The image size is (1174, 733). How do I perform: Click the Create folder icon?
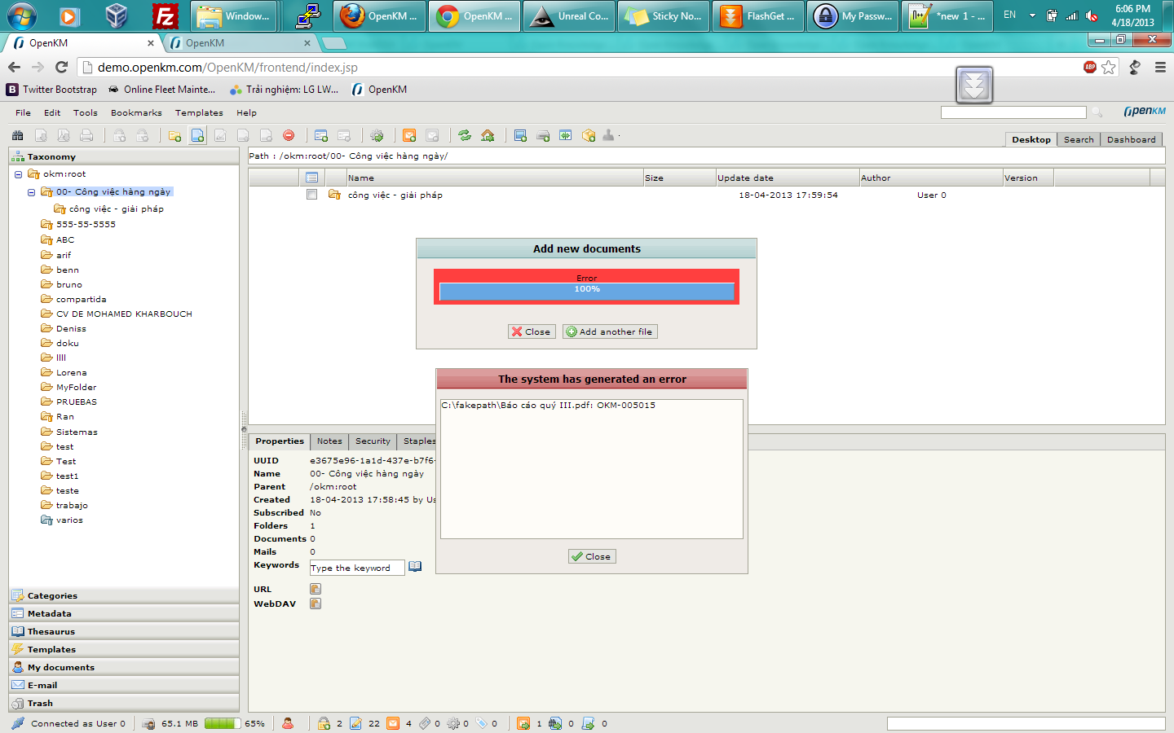(x=174, y=135)
